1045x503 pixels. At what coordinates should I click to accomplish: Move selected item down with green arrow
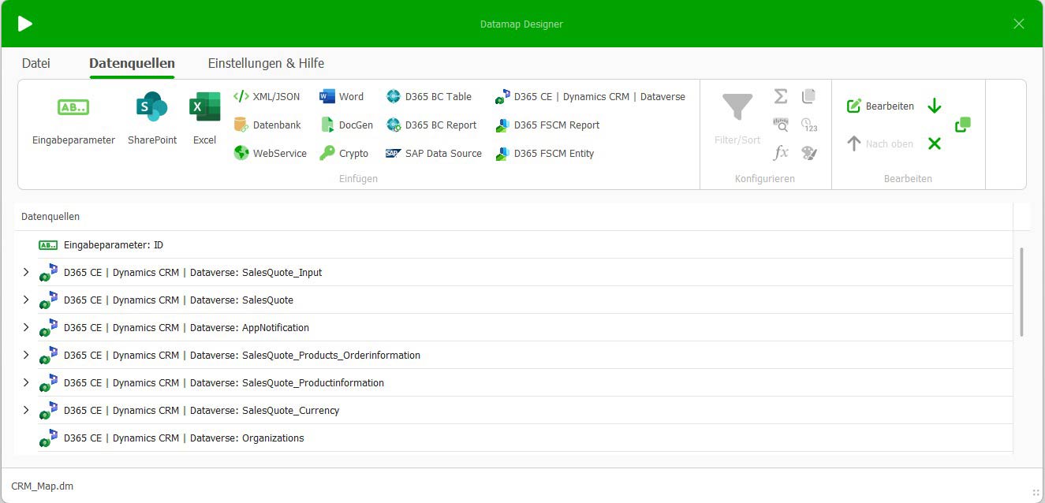click(935, 106)
